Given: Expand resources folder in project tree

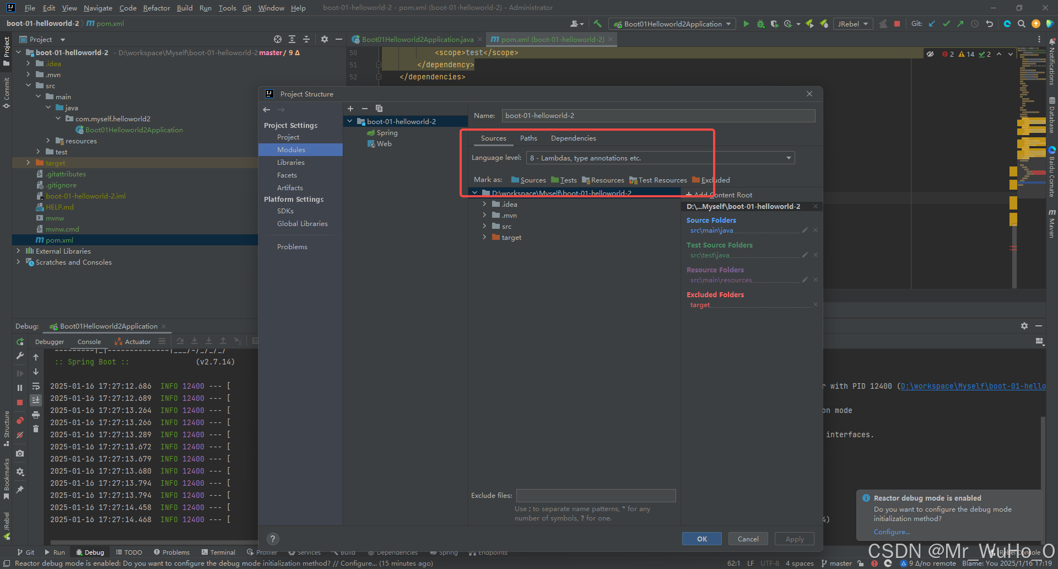Looking at the screenshot, I should coord(48,141).
